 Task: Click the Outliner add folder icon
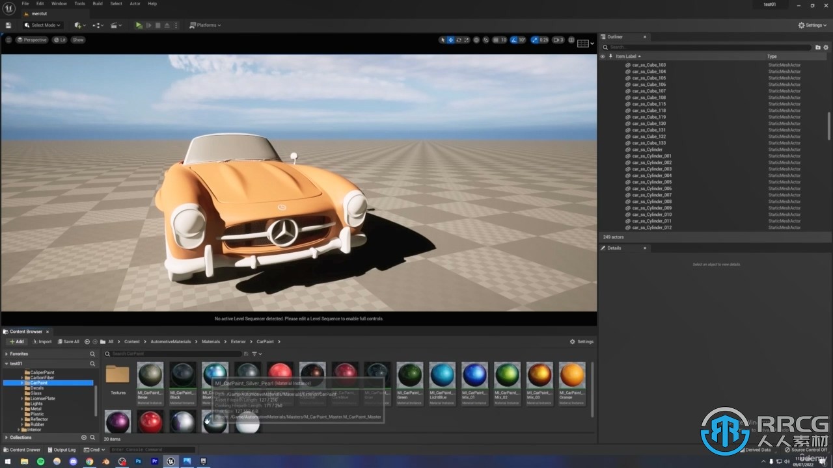click(x=818, y=47)
